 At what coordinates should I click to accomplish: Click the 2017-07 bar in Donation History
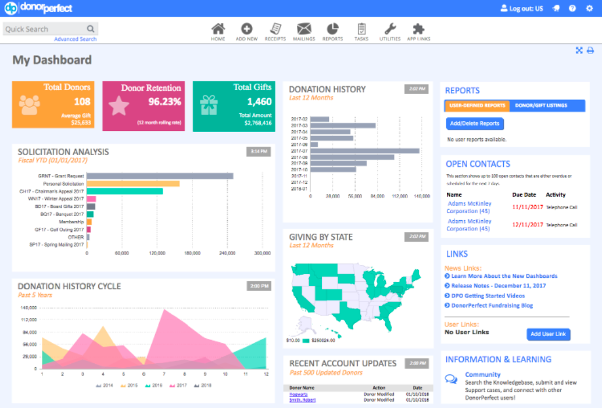[365, 151]
